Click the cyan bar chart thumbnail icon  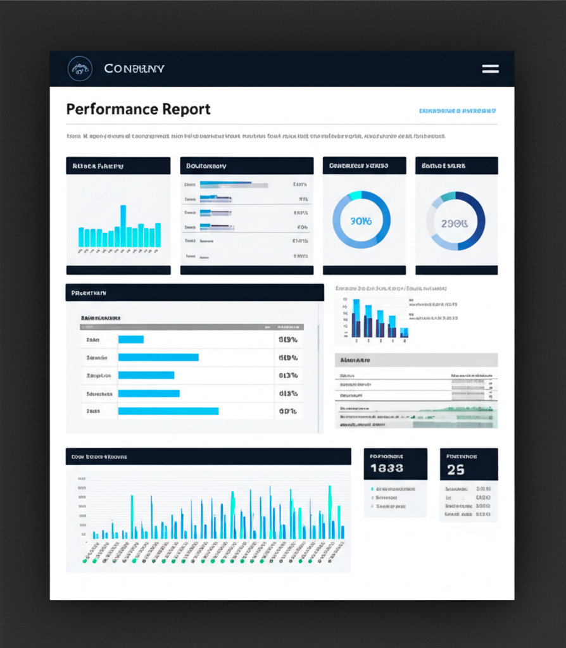(x=118, y=225)
